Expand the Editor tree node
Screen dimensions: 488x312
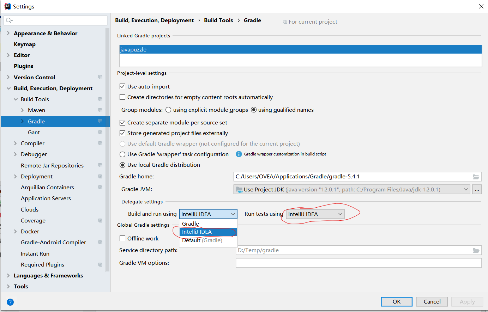[x=8, y=55]
